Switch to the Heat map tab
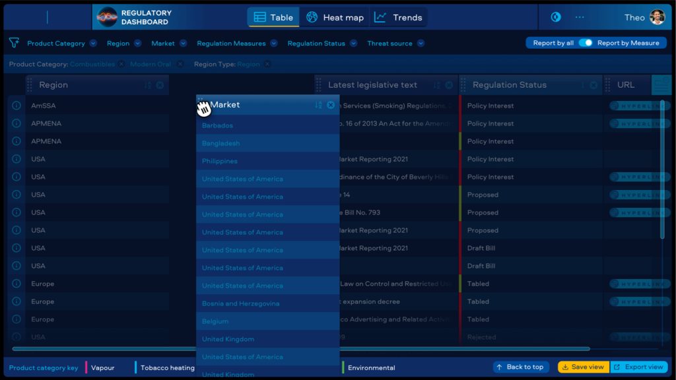This screenshot has width=676, height=380. [335, 17]
